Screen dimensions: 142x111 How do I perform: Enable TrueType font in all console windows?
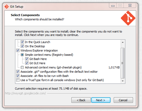pos(18,80)
